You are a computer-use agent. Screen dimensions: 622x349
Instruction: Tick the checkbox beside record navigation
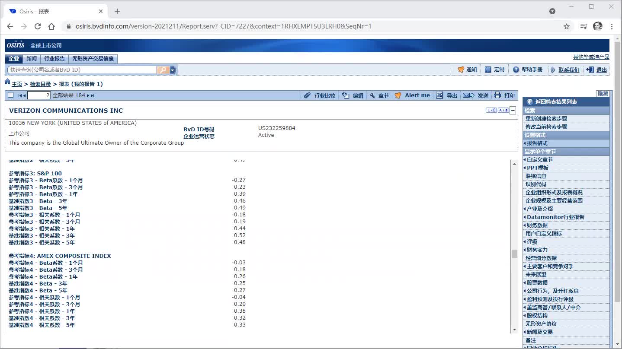[11, 95]
